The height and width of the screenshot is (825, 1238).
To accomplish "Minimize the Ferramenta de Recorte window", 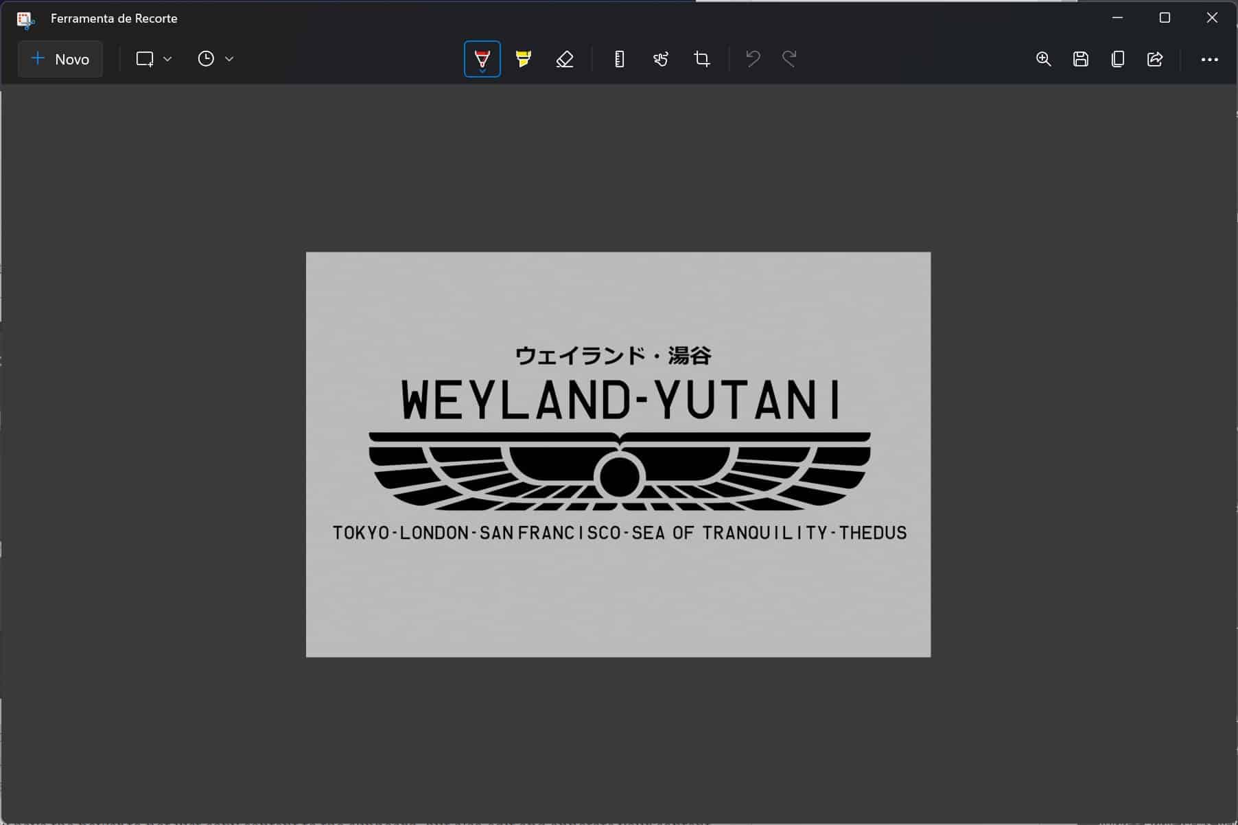I will pyautogui.click(x=1117, y=18).
